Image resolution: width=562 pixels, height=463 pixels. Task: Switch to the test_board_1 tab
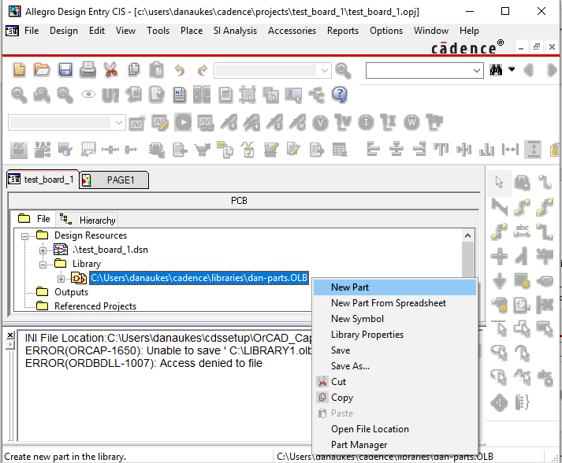coord(43,180)
